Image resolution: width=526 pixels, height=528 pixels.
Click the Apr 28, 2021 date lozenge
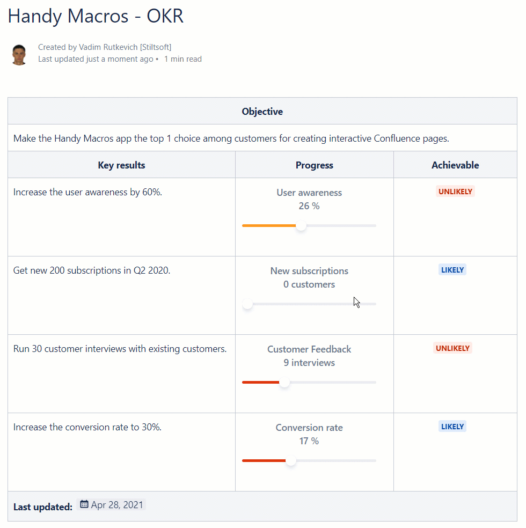pos(111,504)
